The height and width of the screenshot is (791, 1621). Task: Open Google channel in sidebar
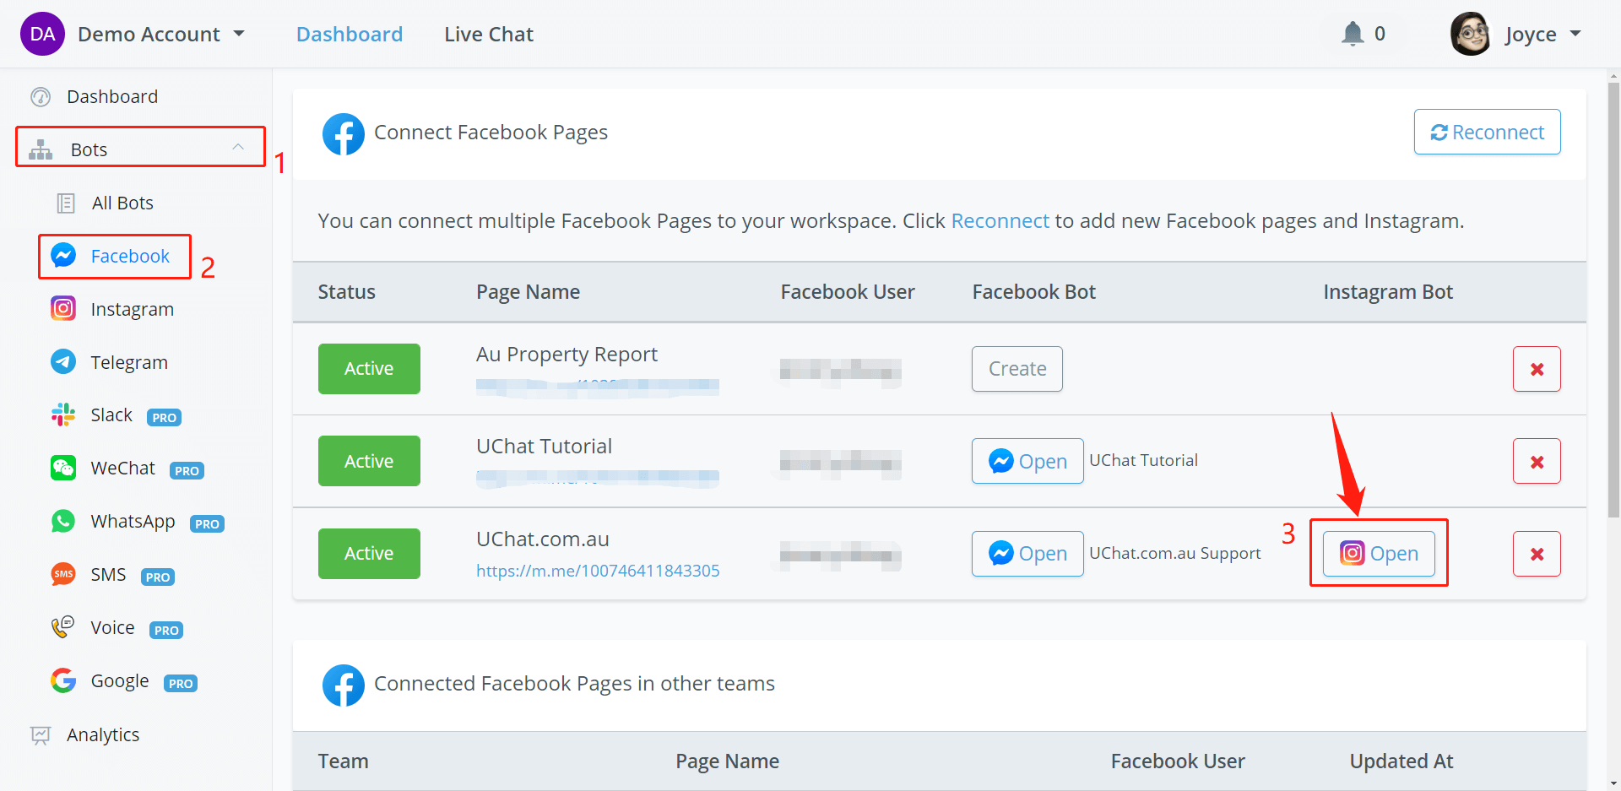click(x=120, y=681)
